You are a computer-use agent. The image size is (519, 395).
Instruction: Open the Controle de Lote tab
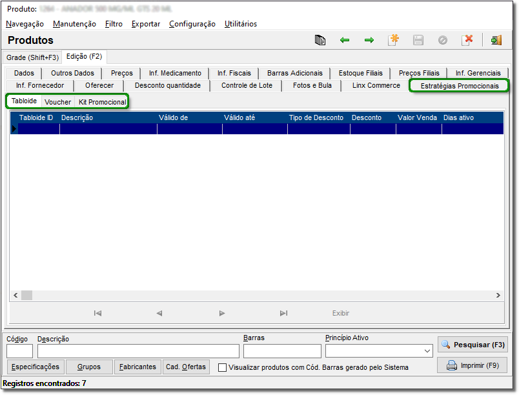[247, 85]
